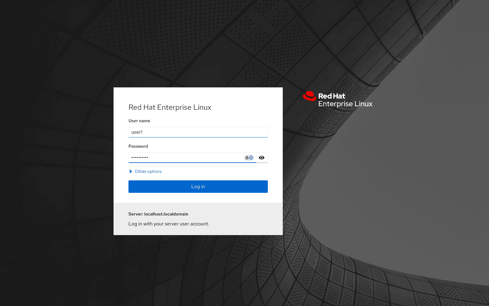Click the 'Server: localhost.localdomain' text
The height and width of the screenshot is (306, 489).
pos(158,214)
